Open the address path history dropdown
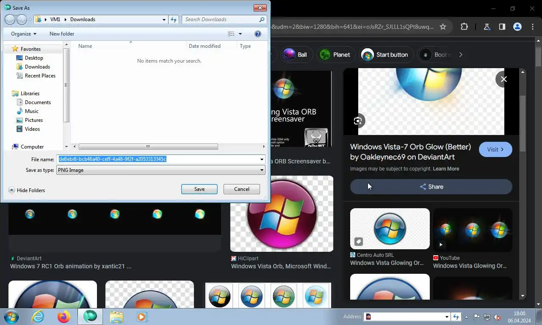Viewport: 542px width, 325px height. pyautogui.click(x=164, y=19)
